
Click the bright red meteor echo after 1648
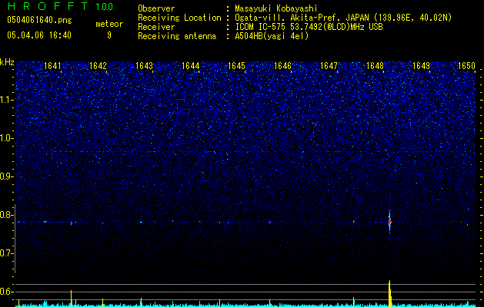[x=389, y=221]
